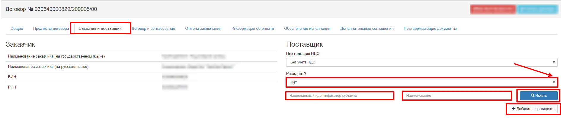Screen dimensions: 561x121
Task: Click the light blue header button
Action: click(x=538, y=9)
